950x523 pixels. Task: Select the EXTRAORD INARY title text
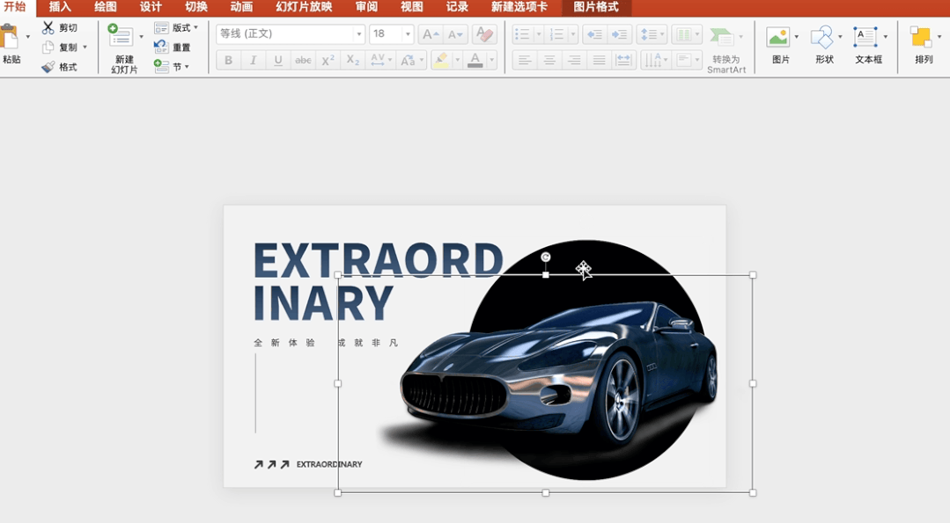378,282
